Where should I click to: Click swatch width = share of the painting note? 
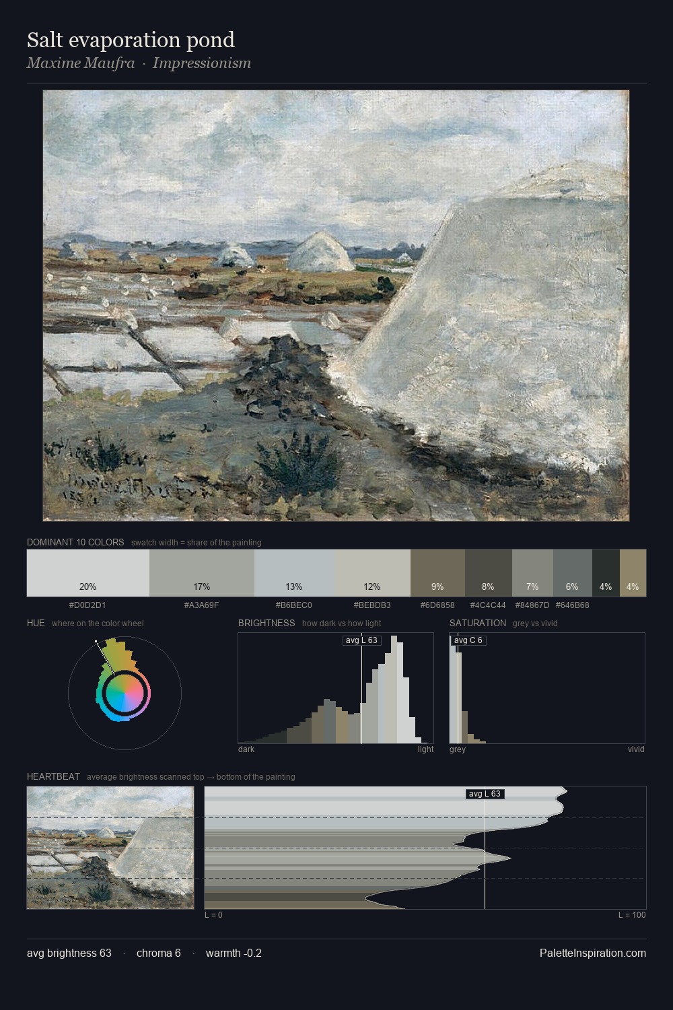[197, 543]
